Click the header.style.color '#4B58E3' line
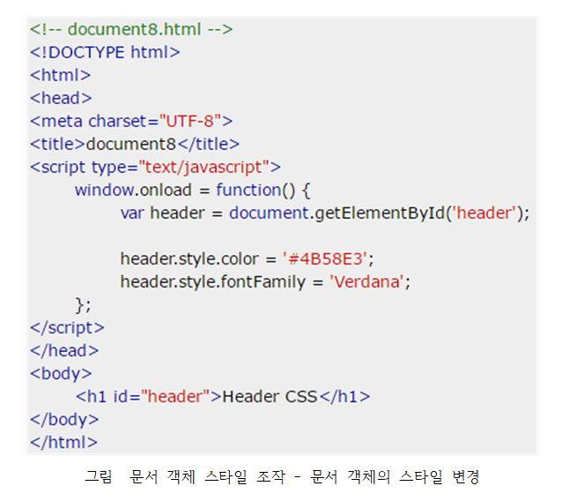Viewport: 562px width, 501px height. 247,258
